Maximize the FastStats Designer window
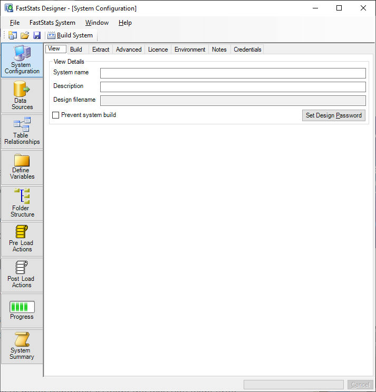The width and height of the screenshot is (376, 392). pos(339,8)
